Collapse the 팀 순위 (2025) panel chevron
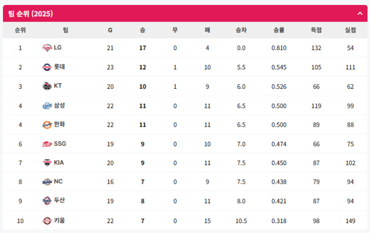370x233 pixels. [x=360, y=13]
